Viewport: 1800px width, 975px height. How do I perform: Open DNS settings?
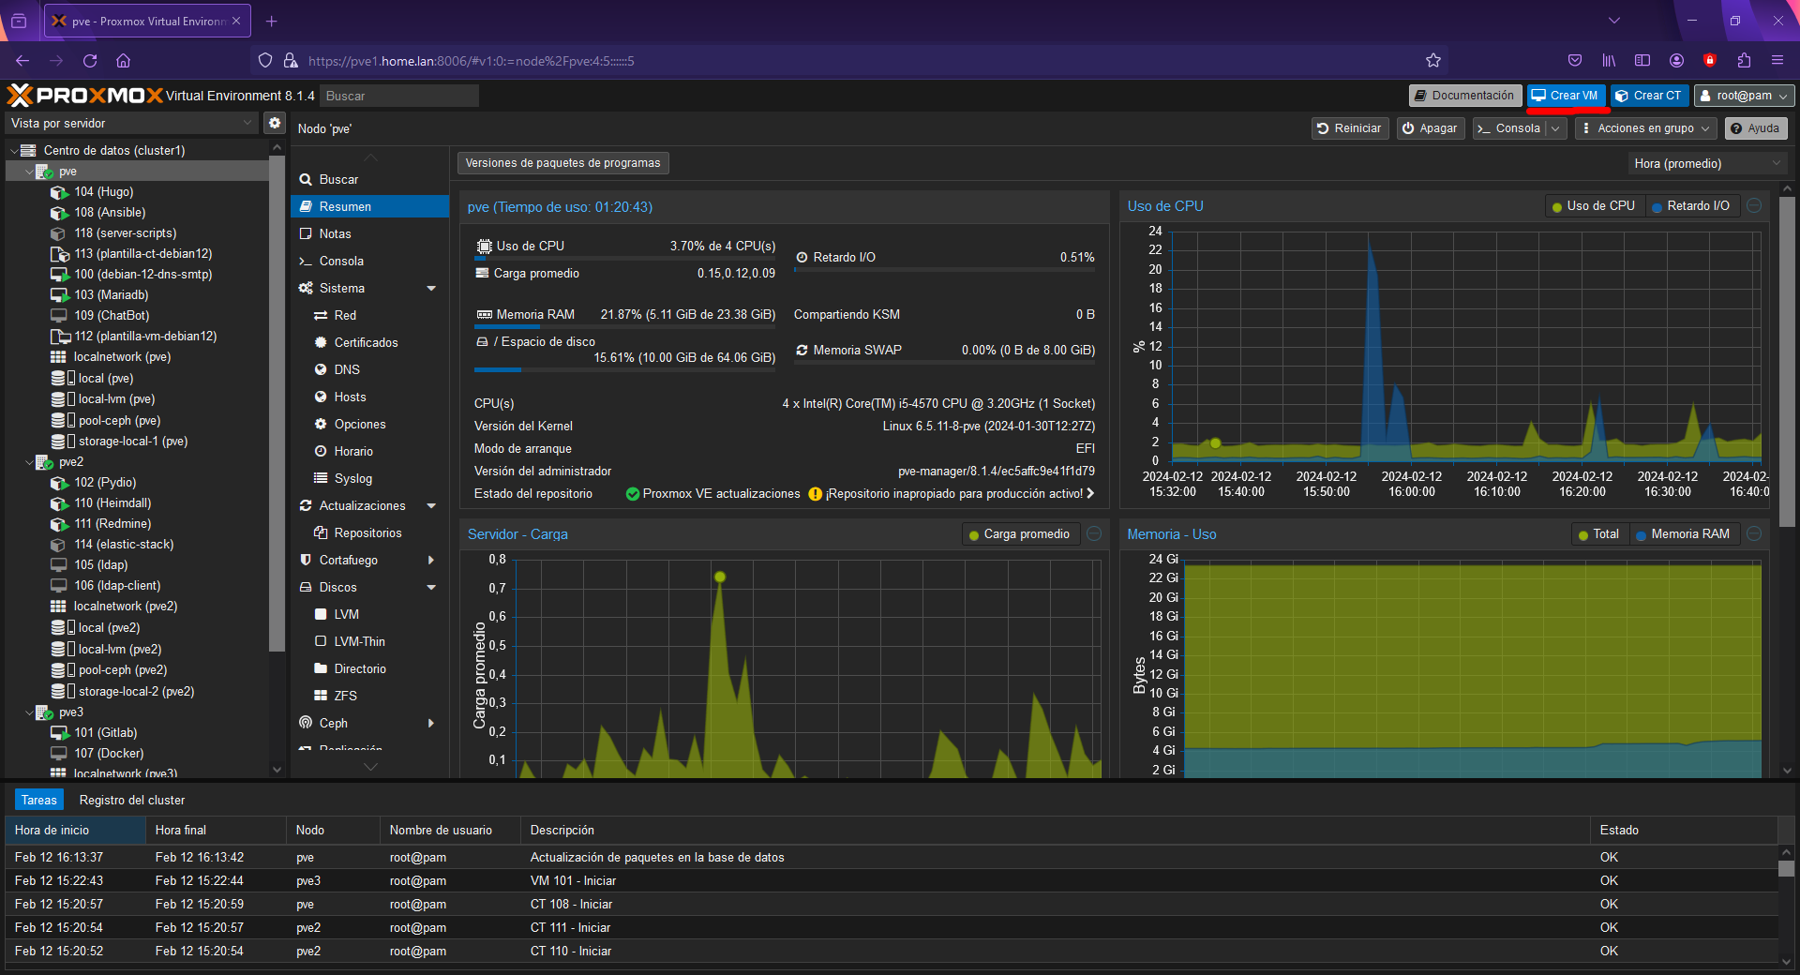369,370
